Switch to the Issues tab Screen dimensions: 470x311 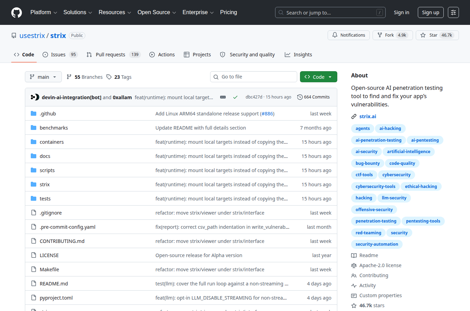point(60,55)
